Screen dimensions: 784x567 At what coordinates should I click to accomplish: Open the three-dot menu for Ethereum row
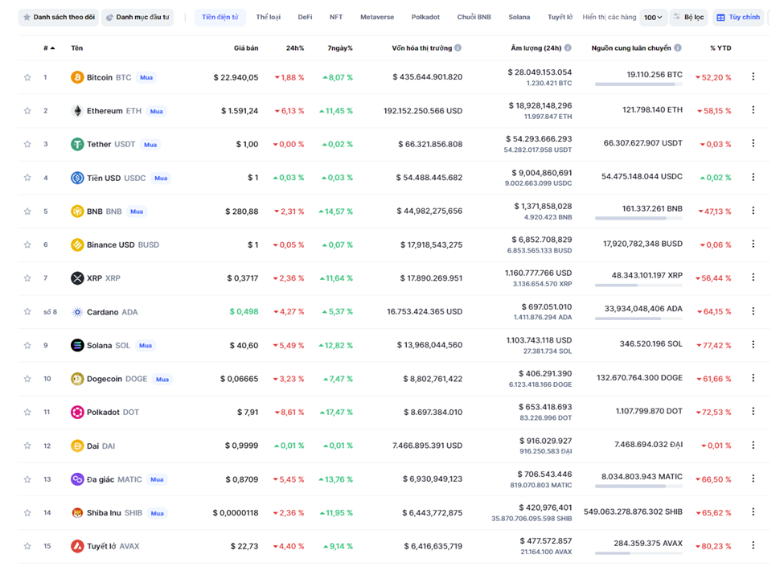753,110
